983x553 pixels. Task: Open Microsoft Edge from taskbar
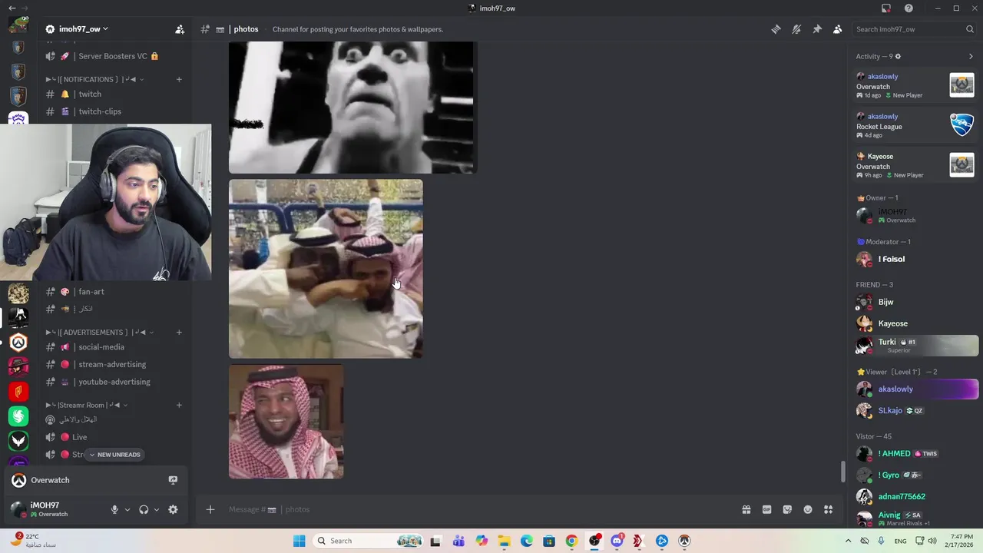(x=527, y=541)
